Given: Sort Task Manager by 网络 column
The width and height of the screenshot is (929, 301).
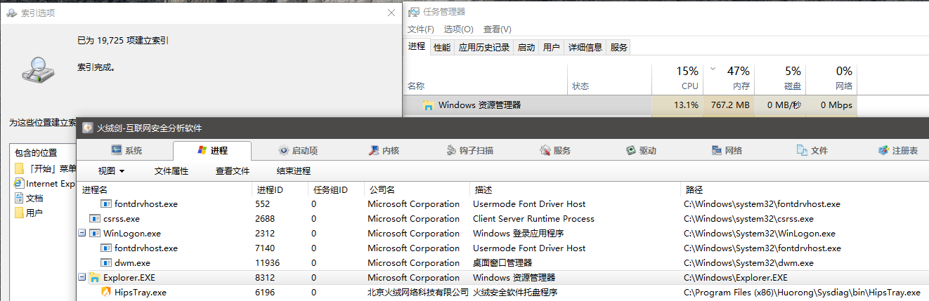Looking at the screenshot, I should 831,78.
